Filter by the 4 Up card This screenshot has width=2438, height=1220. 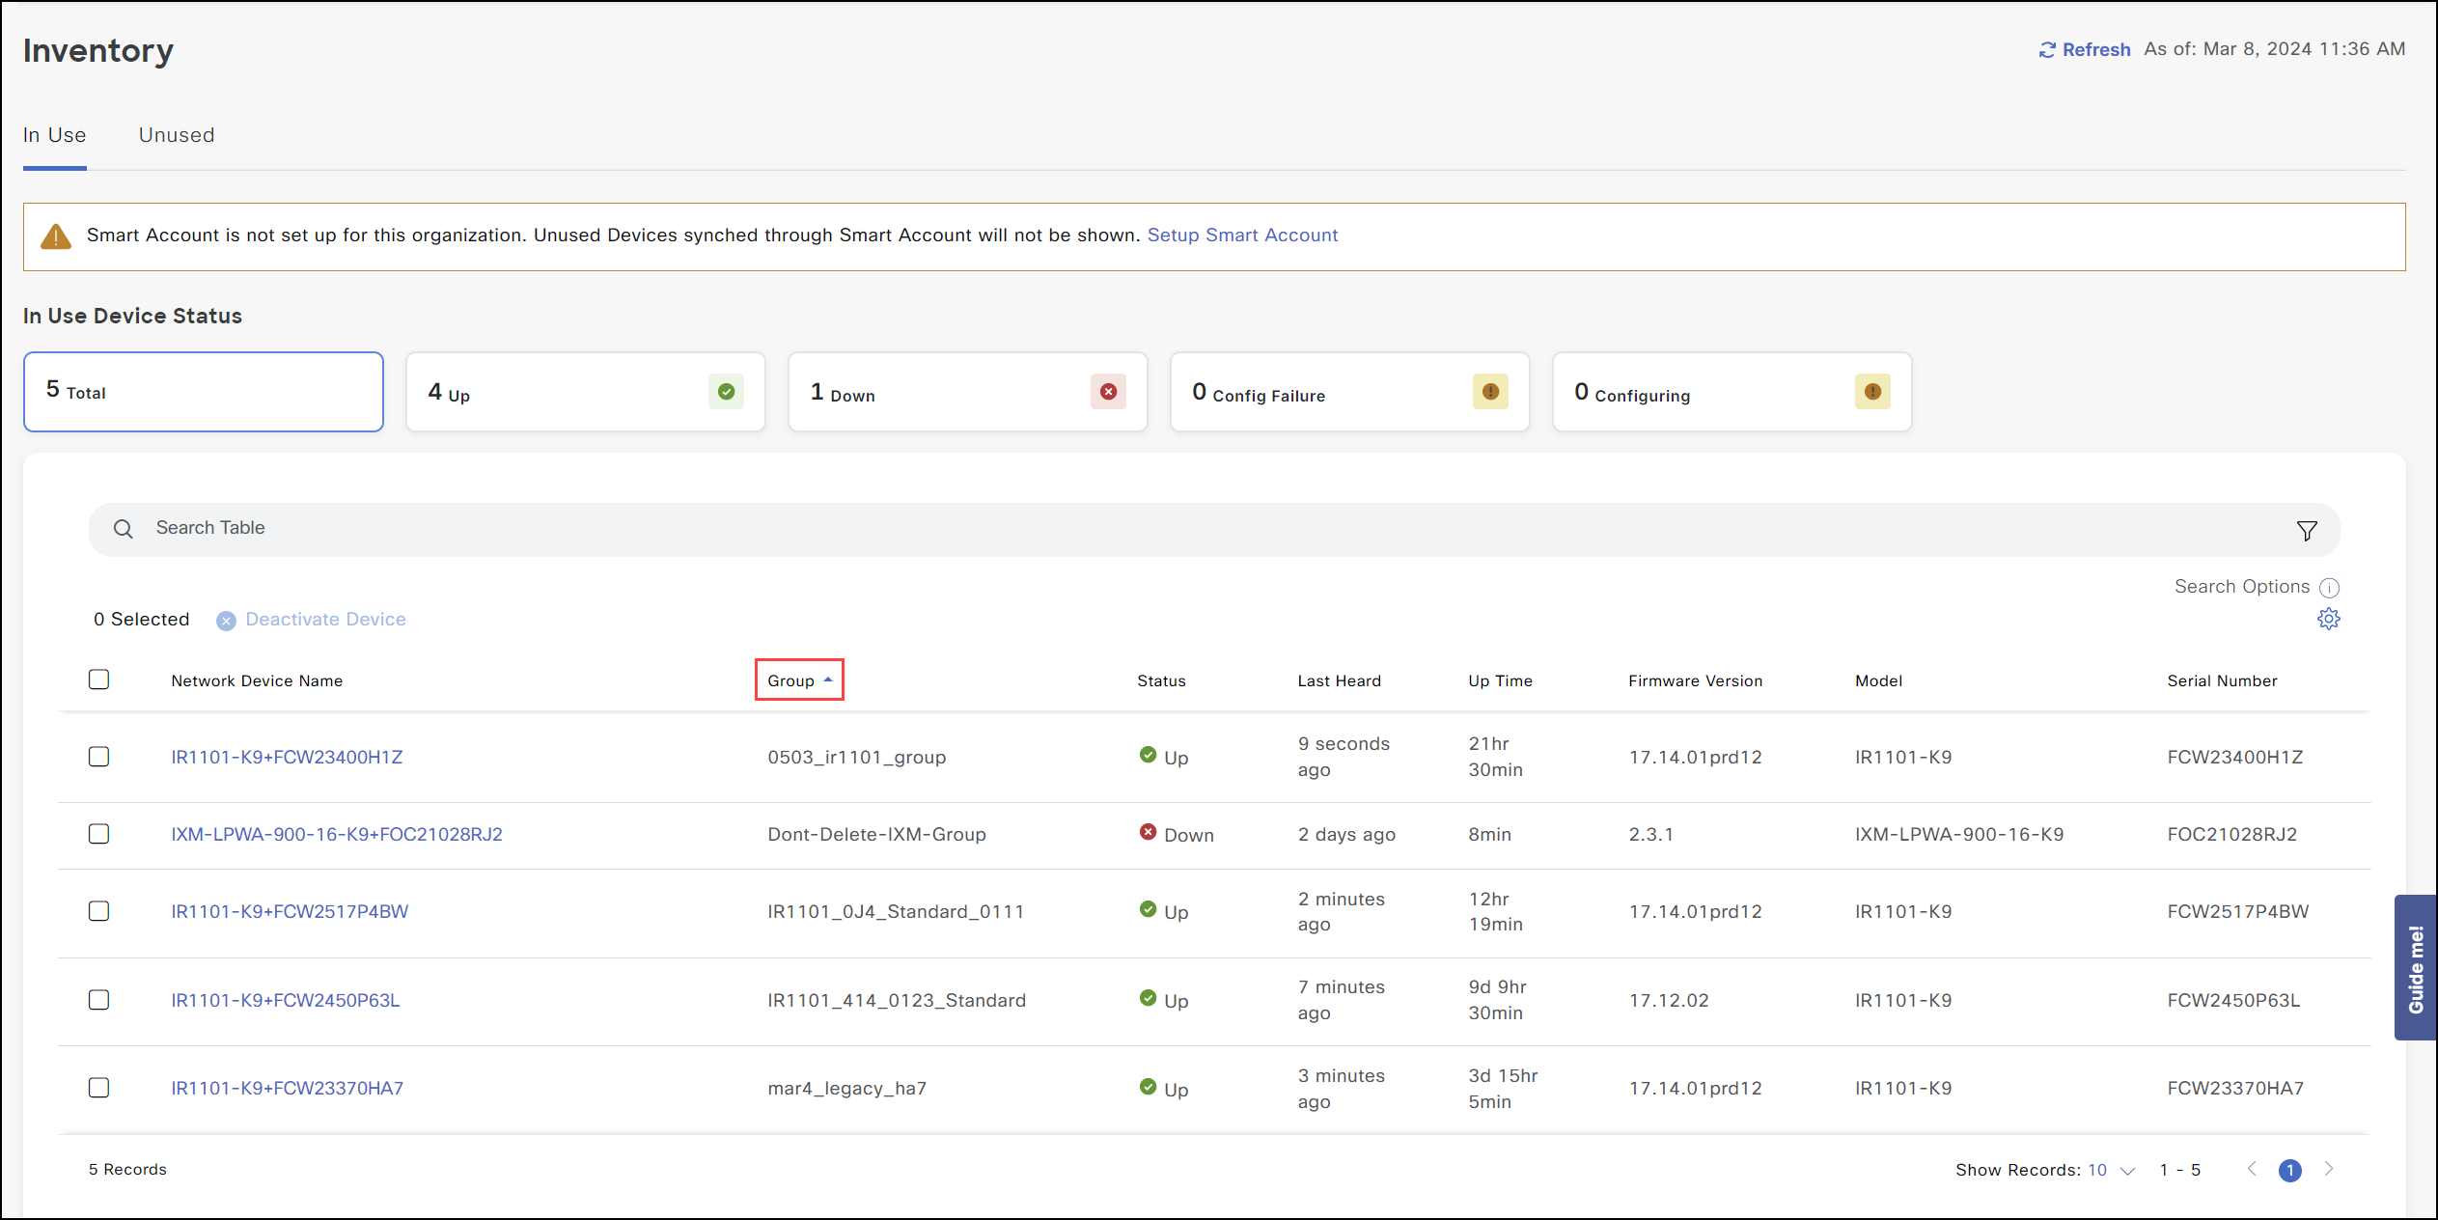point(586,392)
